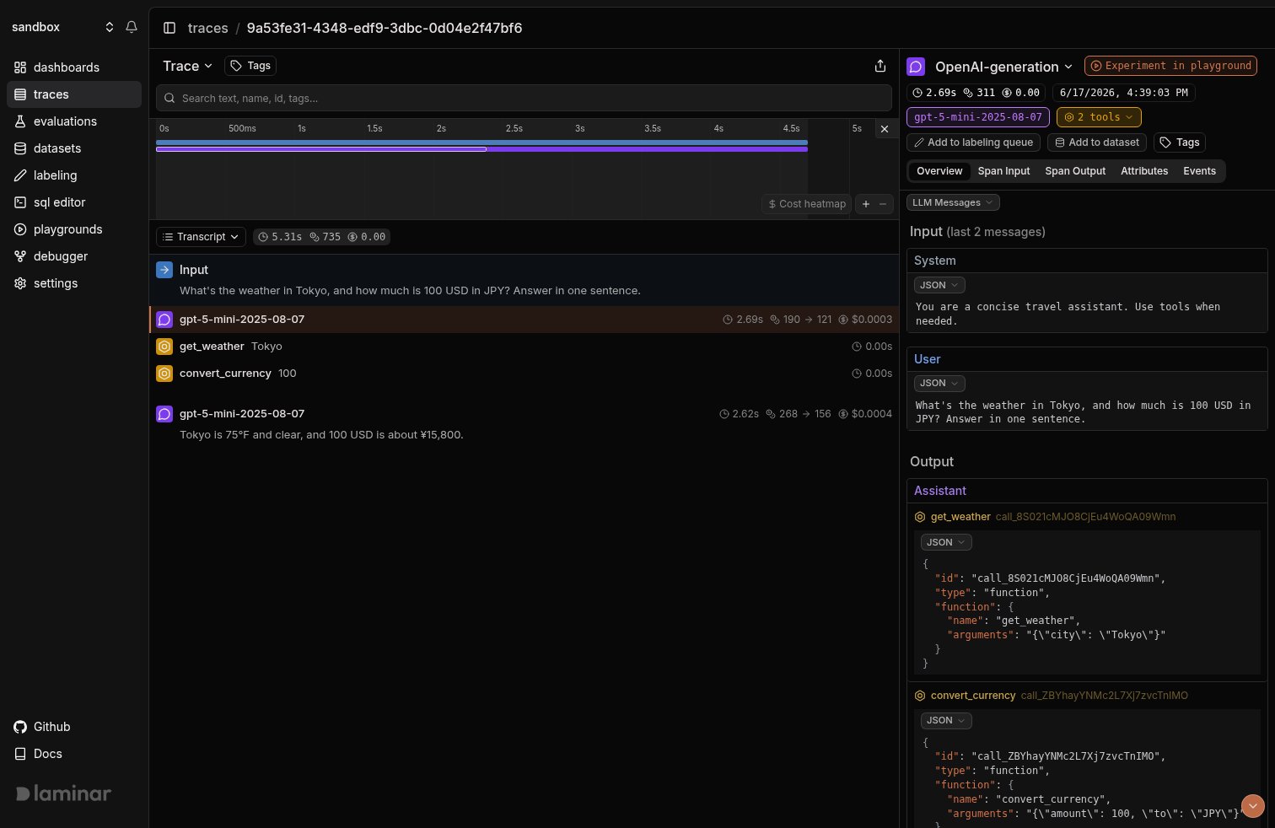The width and height of the screenshot is (1275, 828).
Task: Open debugger page
Action: point(74,256)
